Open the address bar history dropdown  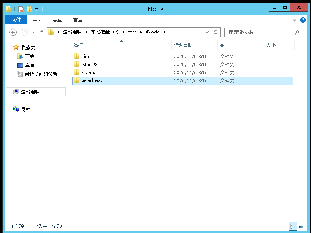pyautogui.click(x=207, y=32)
